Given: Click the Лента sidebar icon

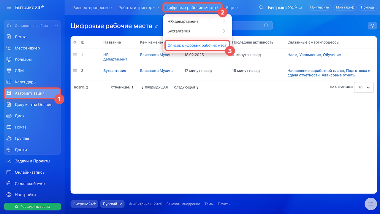Looking at the screenshot, I should point(9,37).
